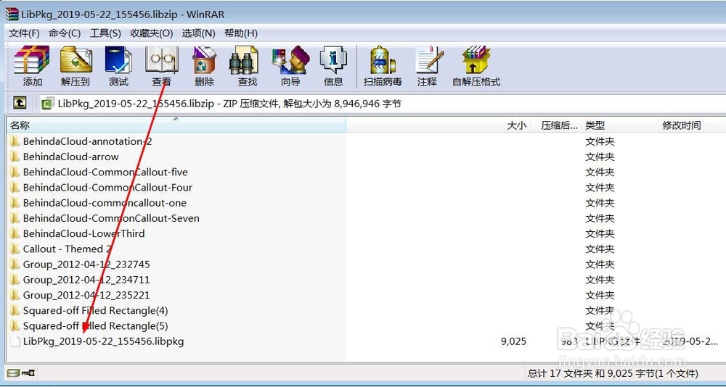
Task: Sort by Packed (压缩后) column header
Action: (x=555, y=125)
